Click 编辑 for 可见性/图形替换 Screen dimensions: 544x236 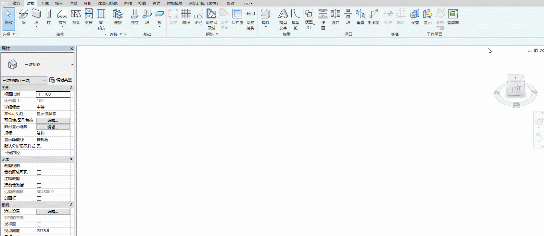pyautogui.click(x=53, y=120)
